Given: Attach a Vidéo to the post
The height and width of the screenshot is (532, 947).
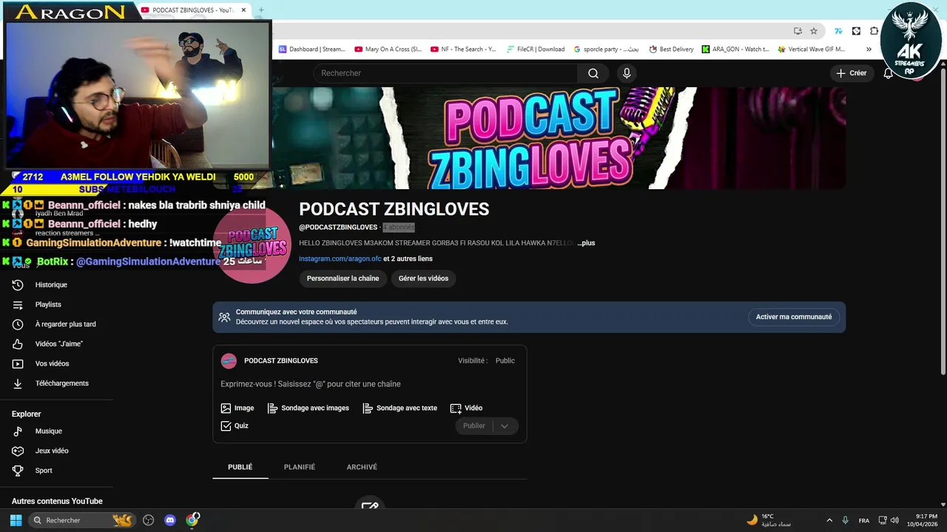Looking at the screenshot, I should click(466, 408).
